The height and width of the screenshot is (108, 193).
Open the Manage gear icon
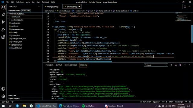coord(3,96)
